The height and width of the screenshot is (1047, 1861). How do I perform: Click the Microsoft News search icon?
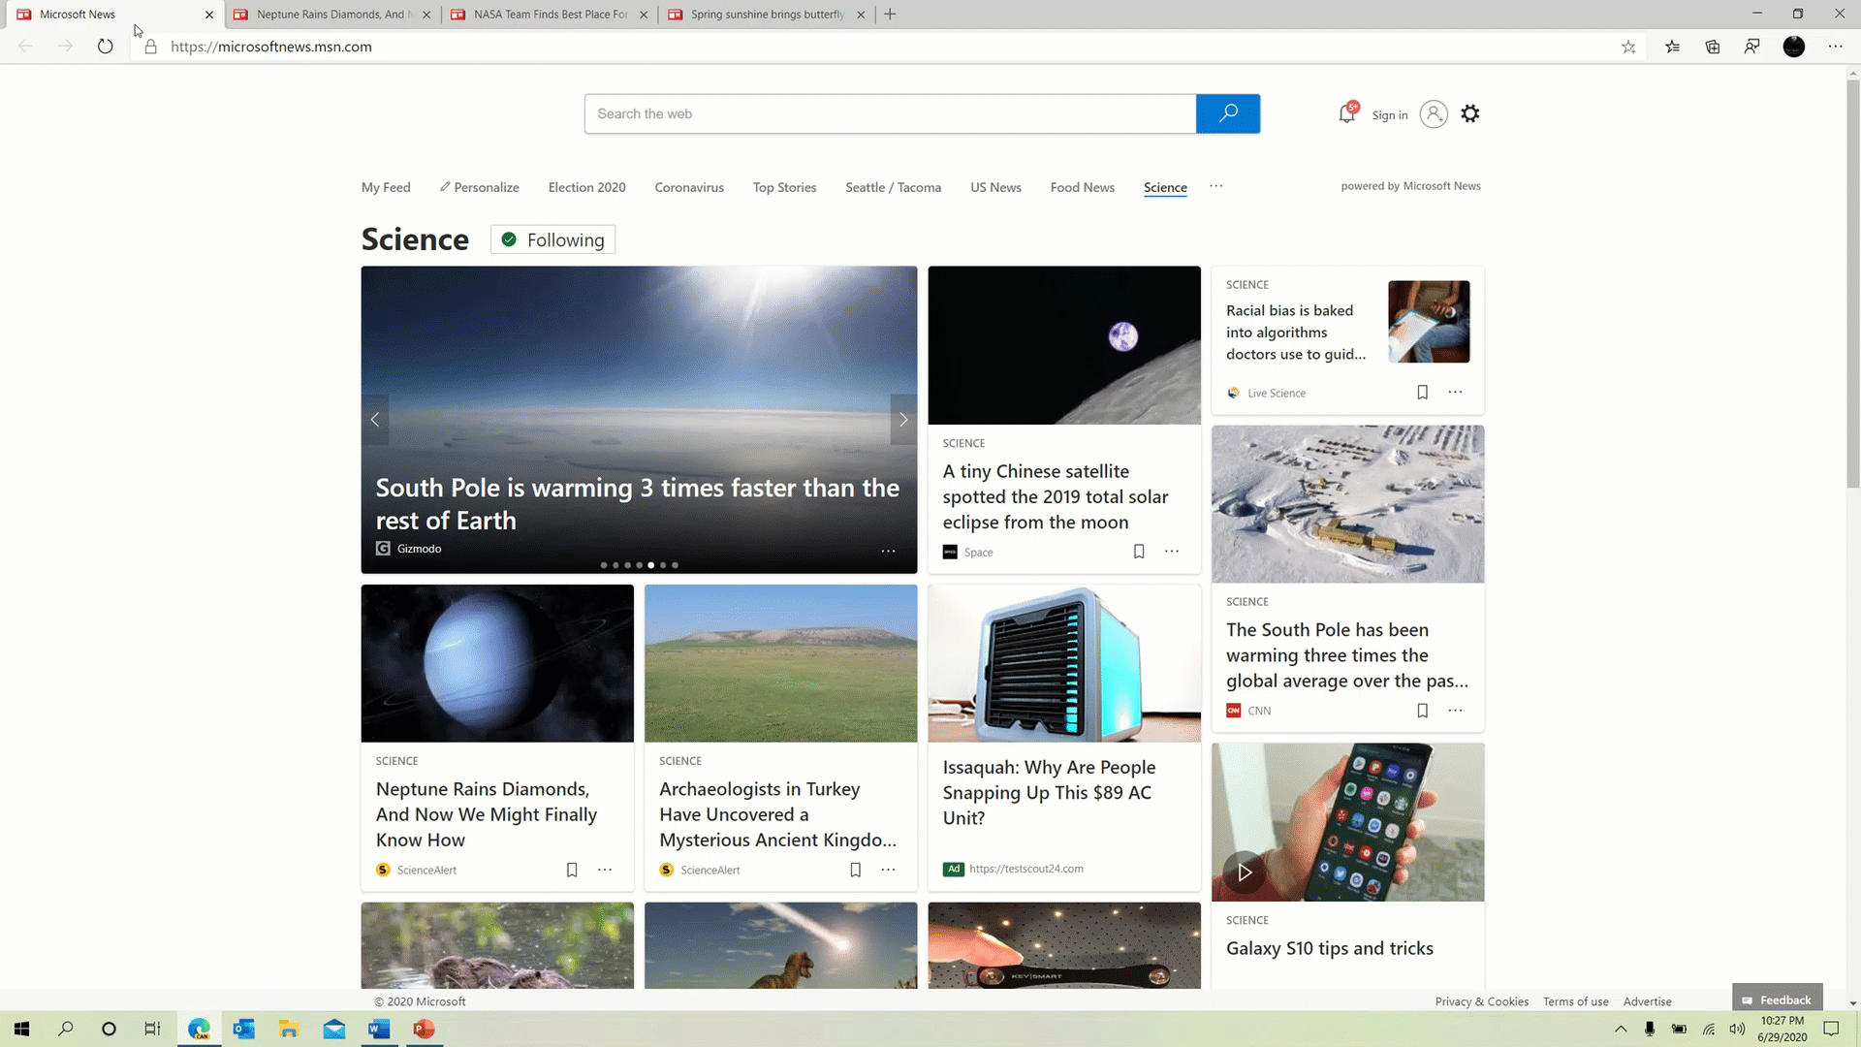1227,112
